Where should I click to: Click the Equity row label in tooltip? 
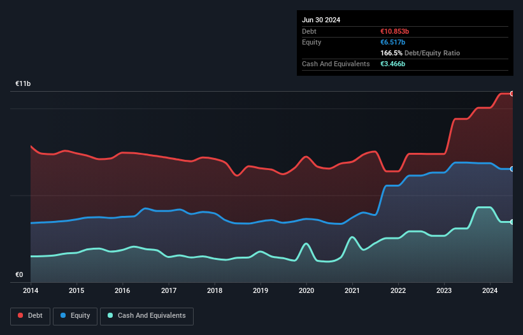[312, 42]
